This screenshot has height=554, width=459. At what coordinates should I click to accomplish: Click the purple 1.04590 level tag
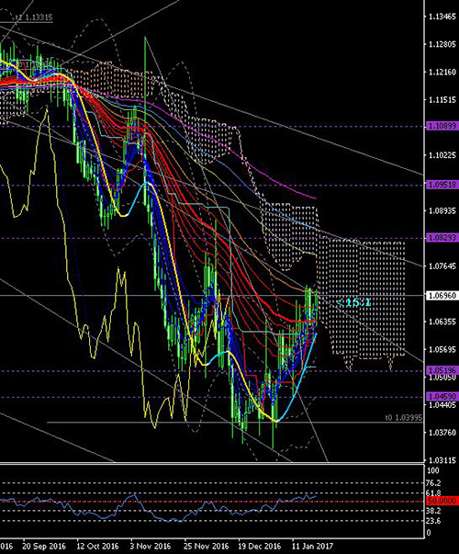pyautogui.click(x=442, y=397)
